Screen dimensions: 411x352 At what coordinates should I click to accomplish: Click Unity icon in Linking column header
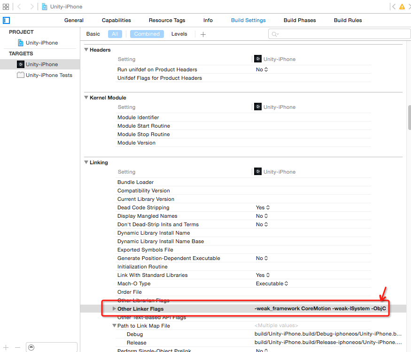click(258, 172)
